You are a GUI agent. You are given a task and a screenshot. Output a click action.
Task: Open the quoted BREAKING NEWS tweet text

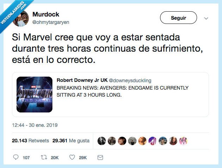122,91
